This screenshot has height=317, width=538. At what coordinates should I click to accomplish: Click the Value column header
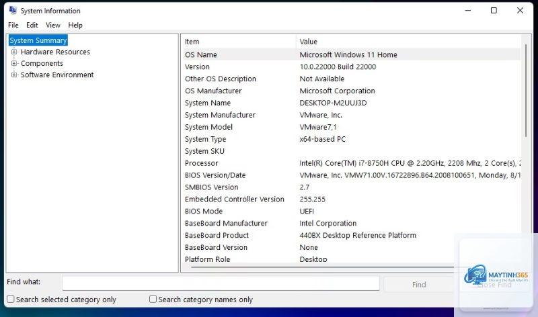click(408, 42)
